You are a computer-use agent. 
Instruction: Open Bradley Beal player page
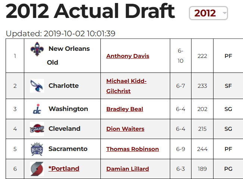[x=125, y=109]
